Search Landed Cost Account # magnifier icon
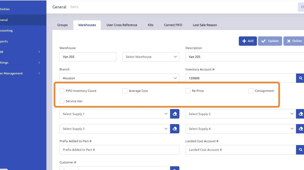 [300, 150]
